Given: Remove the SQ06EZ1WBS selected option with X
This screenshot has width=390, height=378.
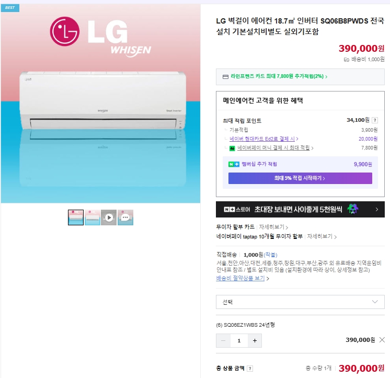Looking at the screenshot, I should pyautogui.click(x=382, y=340).
